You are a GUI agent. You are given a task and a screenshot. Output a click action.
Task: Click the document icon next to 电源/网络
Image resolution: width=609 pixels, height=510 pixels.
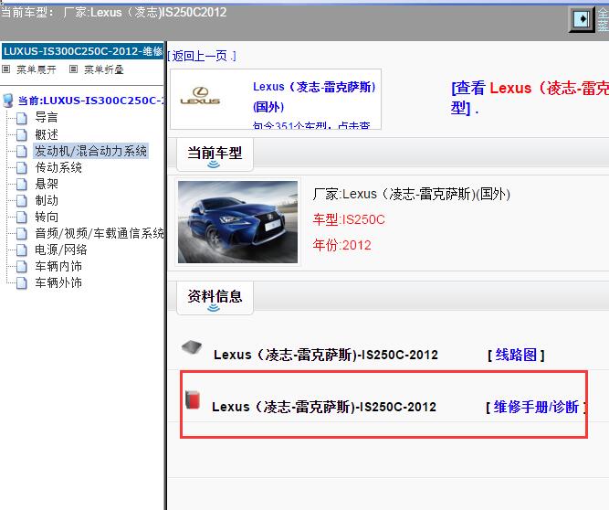click(x=22, y=250)
